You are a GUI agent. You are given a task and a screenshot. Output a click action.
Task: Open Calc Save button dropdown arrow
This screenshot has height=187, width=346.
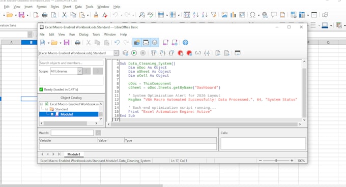coord(27,15)
